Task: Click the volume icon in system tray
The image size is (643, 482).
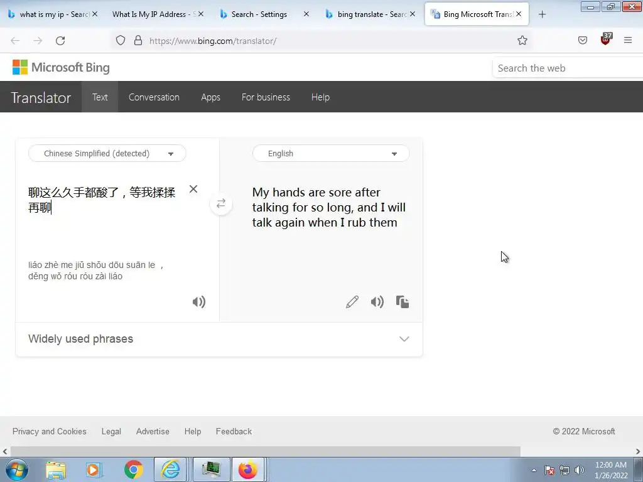Action: pyautogui.click(x=580, y=470)
